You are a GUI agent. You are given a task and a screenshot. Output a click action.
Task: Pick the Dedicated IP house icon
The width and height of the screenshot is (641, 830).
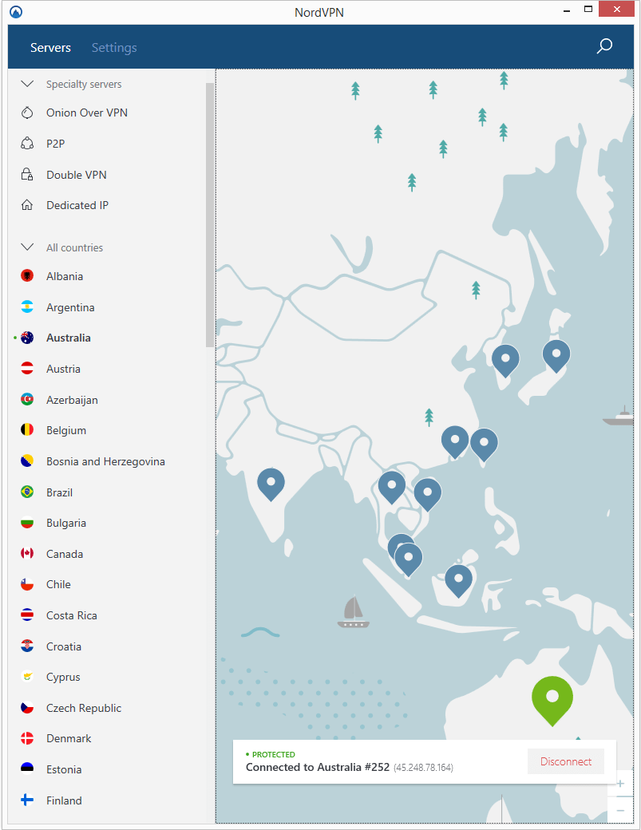[x=27, y=205]
